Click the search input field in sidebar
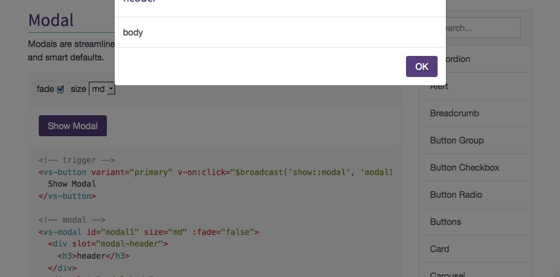The height and width of the screenshot is (277, 560). (x=483, y=28)
